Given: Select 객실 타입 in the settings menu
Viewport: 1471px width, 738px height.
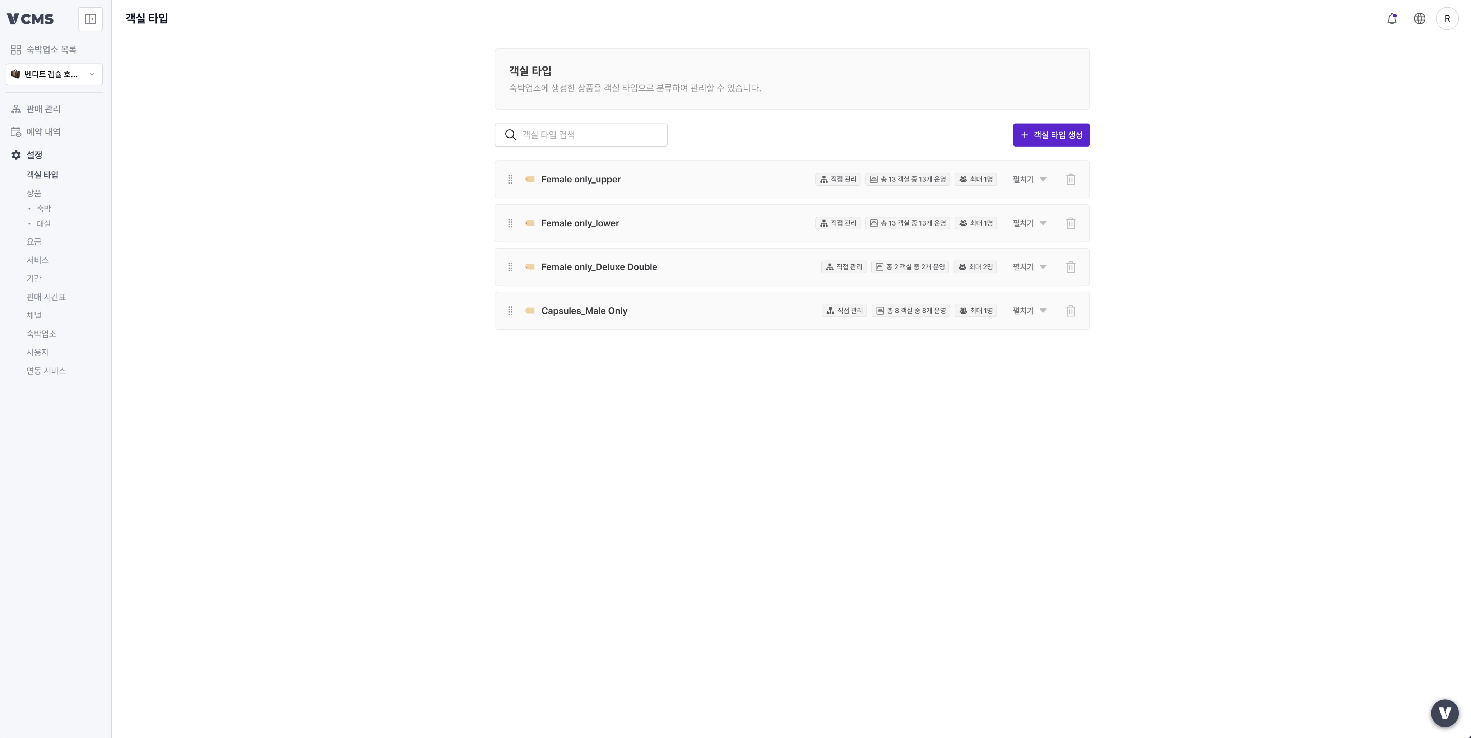Looking at the screenshot, I should click(42, 175).
